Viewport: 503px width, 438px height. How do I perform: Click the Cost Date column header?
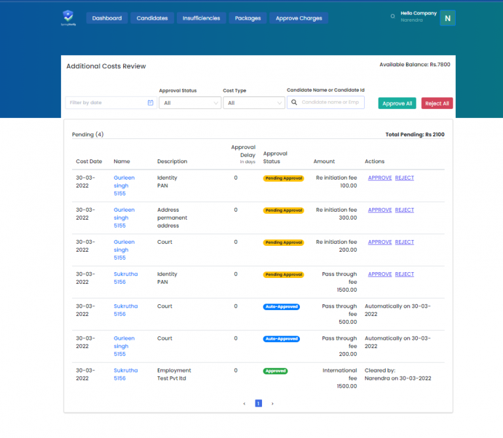pyautogui.click(x=89, y=161)
